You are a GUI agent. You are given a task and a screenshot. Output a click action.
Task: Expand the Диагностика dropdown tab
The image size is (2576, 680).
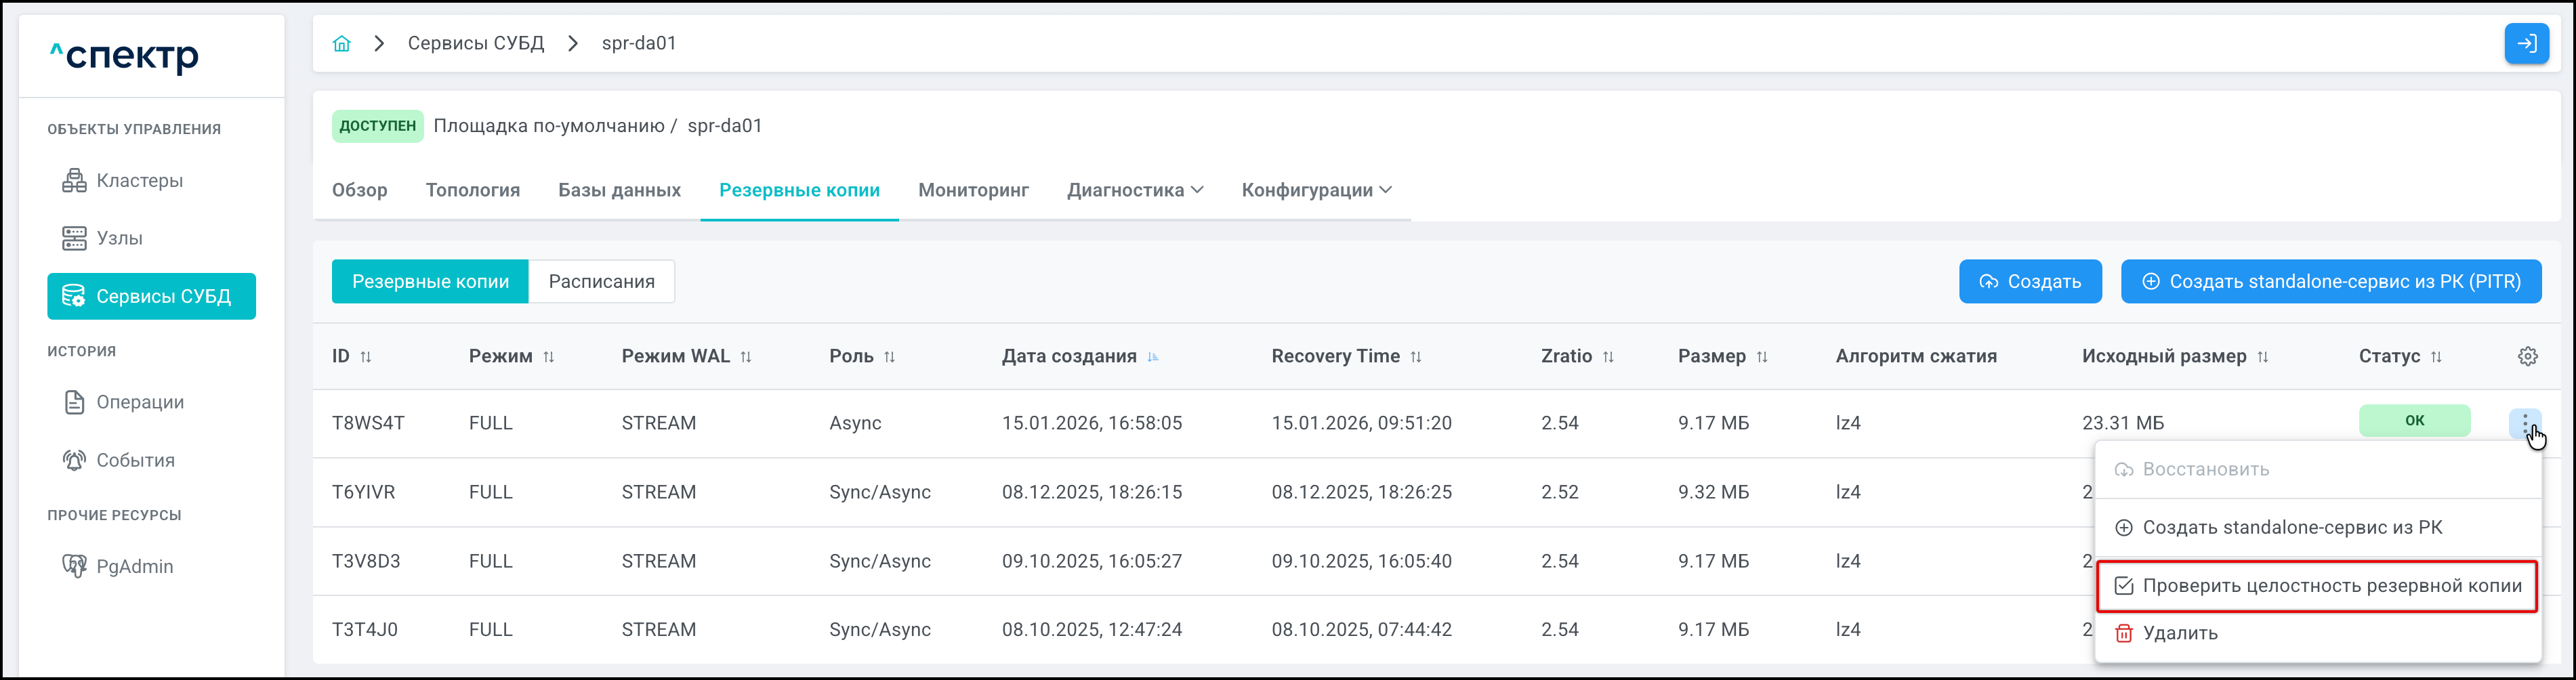pyautogui.click(x=1134, y=190)
